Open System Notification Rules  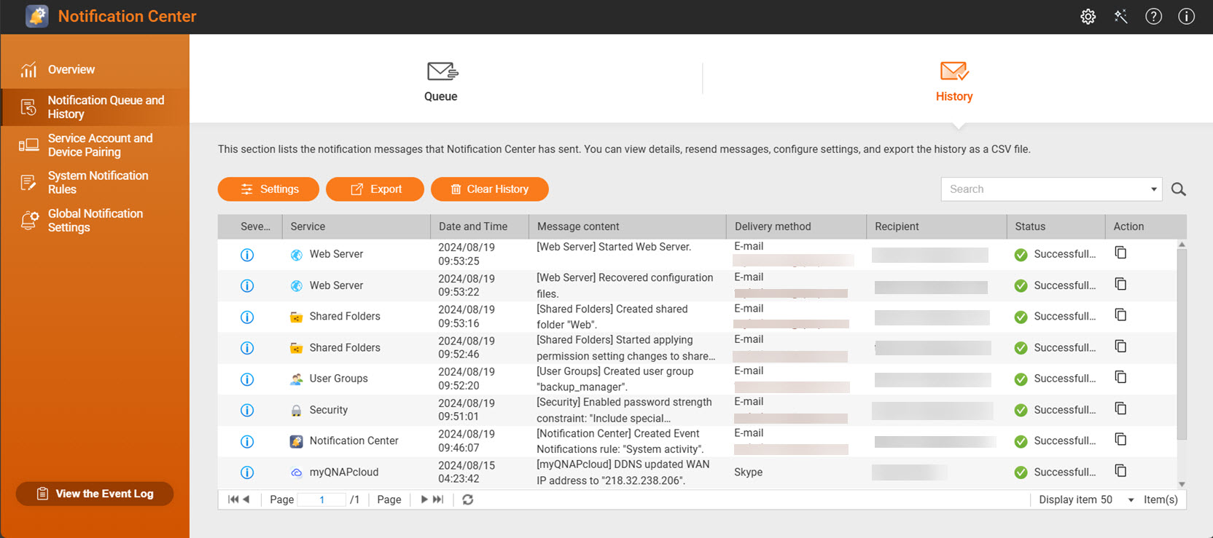point(95,183)
